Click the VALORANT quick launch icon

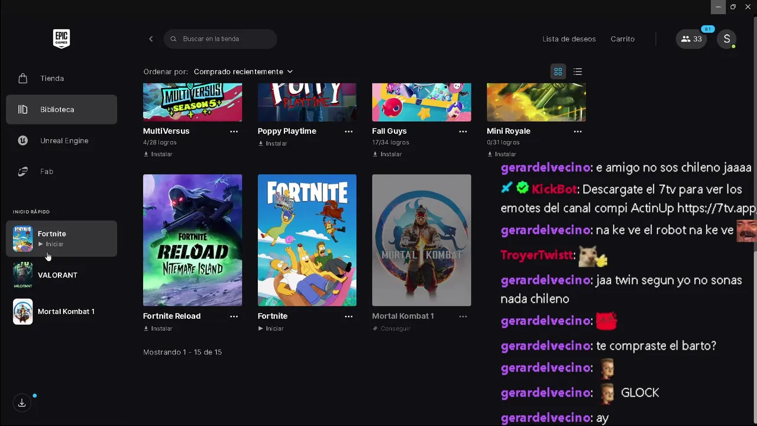point(22,275)
